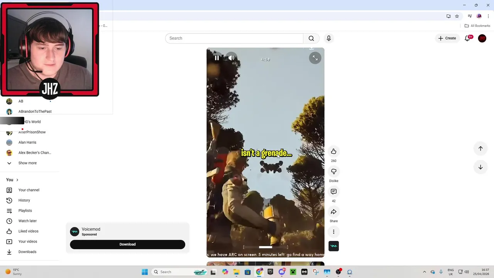The width and height of the screenshot is (494, 278).
Task: Mute the Shorts video volume
Action: coord(231,58)
